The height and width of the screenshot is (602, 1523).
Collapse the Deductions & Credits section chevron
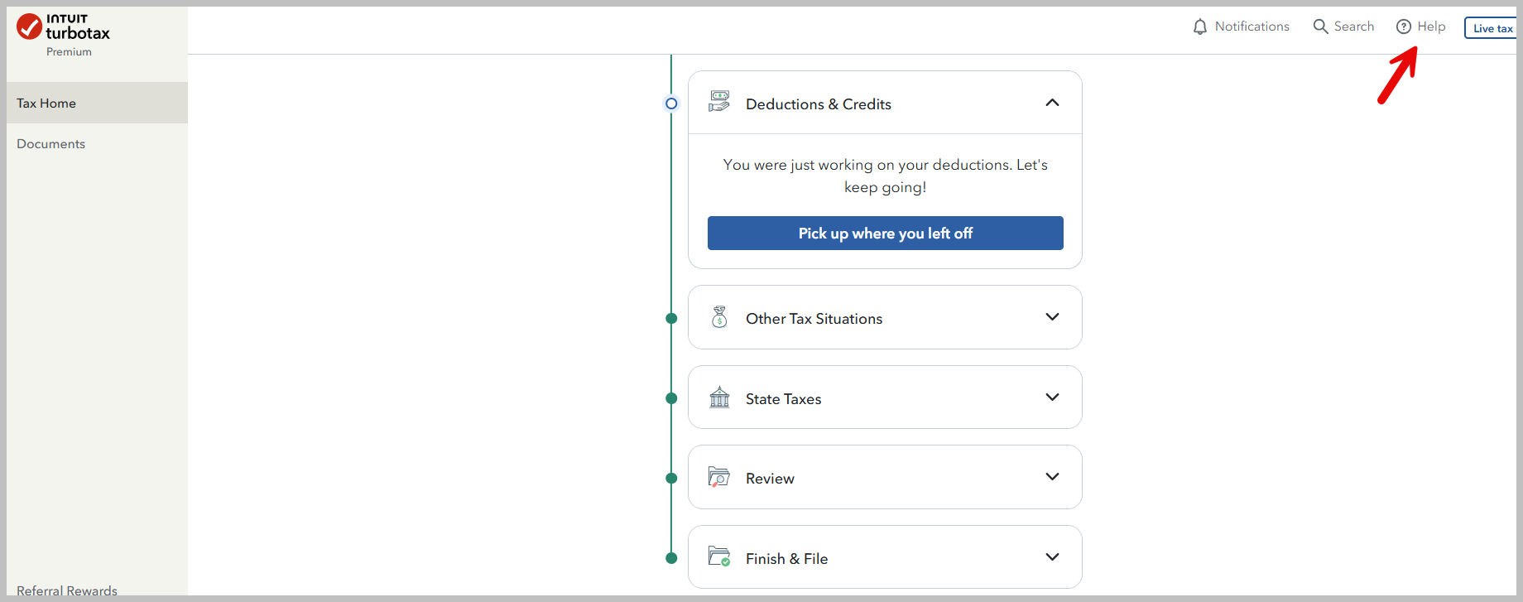1052,103
